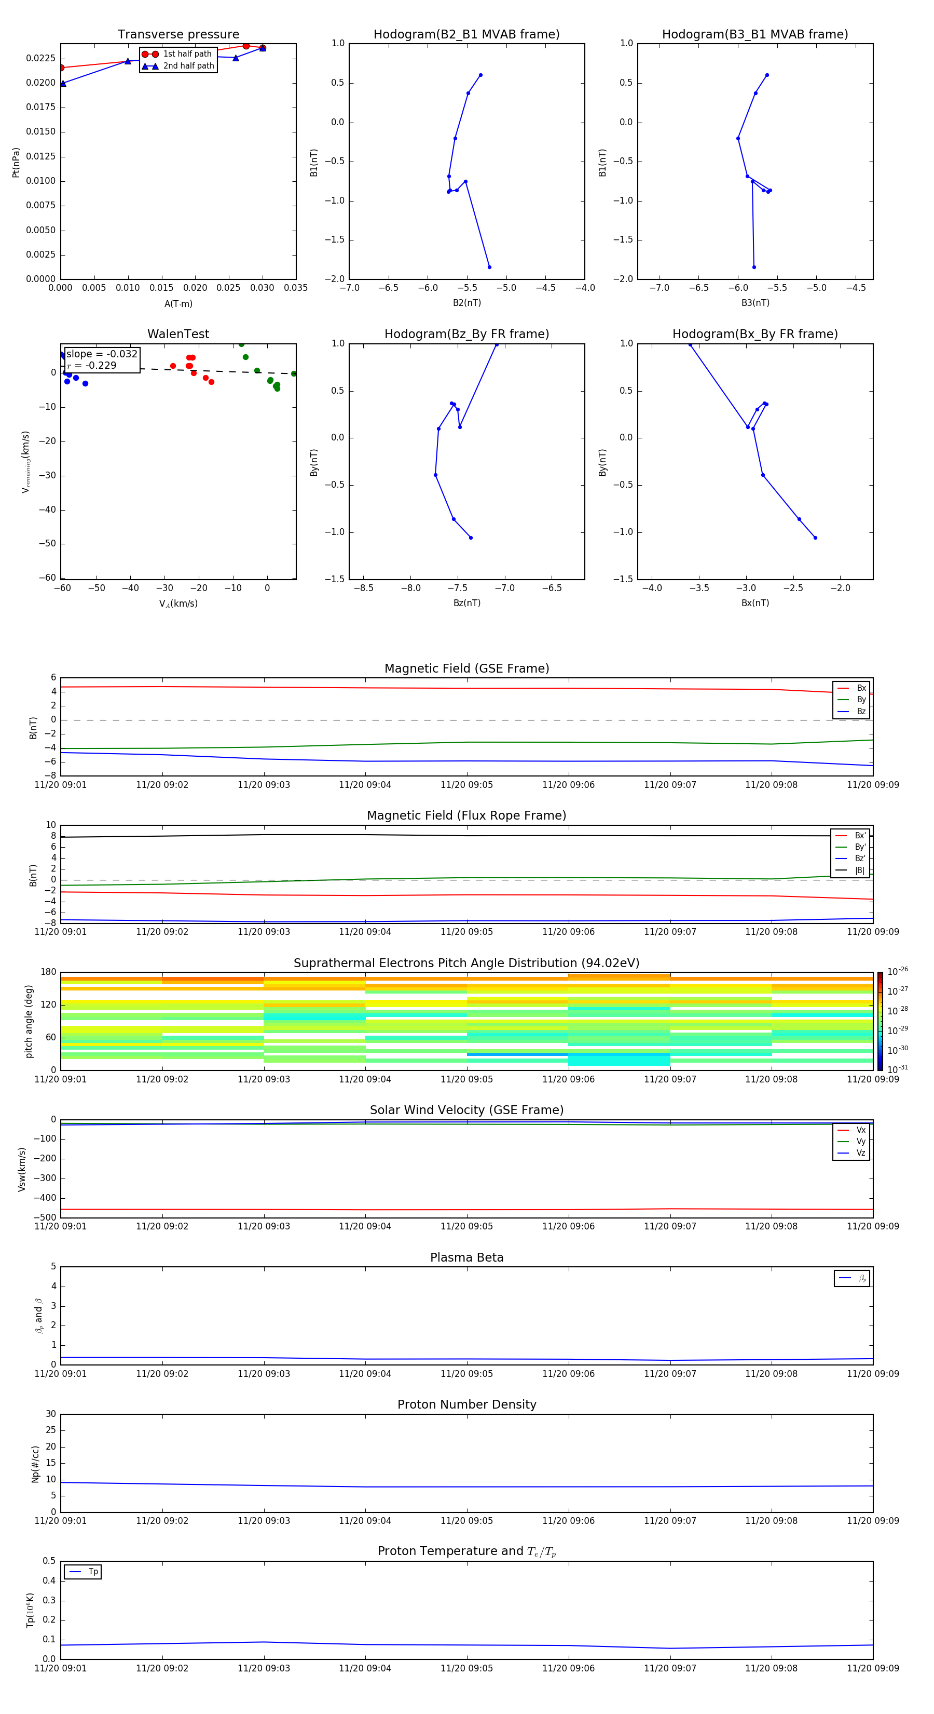The width and height of the screenshot is (934, 1714).
Task: Click the 'V_A(km/s)' x-axis label in WalenTest
Action: coord(178,604)
